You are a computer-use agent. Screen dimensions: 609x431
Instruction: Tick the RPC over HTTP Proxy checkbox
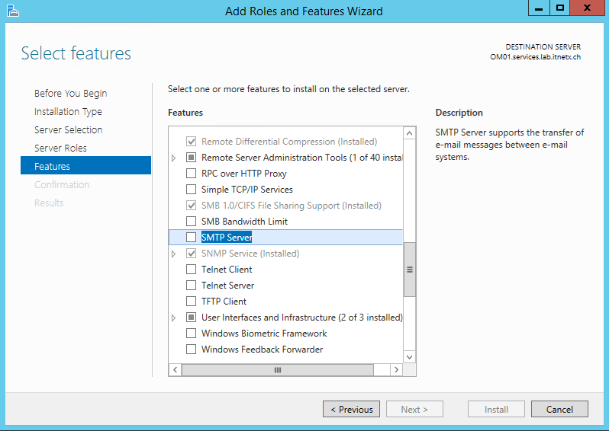coord(191,174)
